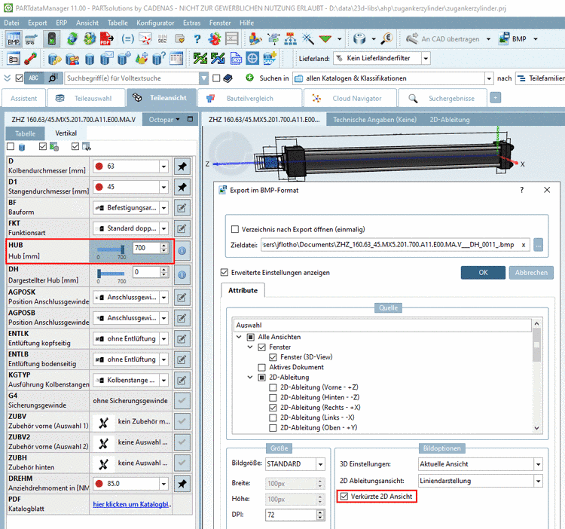565x529 pixels.
Task: Click the traffic light icon in toolbar
Action: point(51,39)
